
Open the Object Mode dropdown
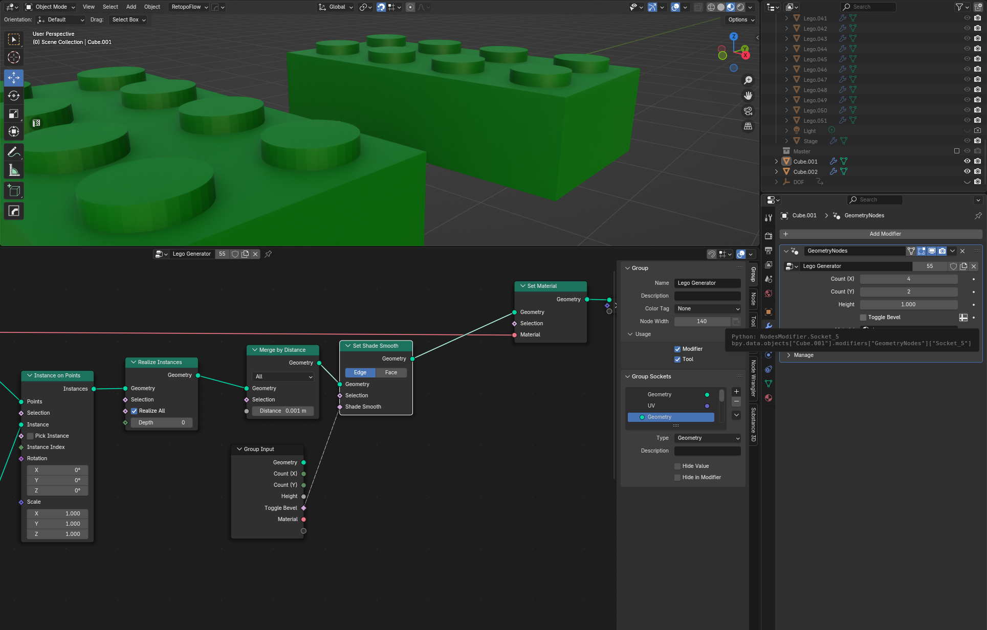point(51,7)
